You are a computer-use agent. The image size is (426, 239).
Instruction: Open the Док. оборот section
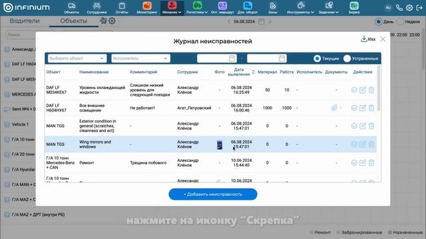tap(248, 8)
